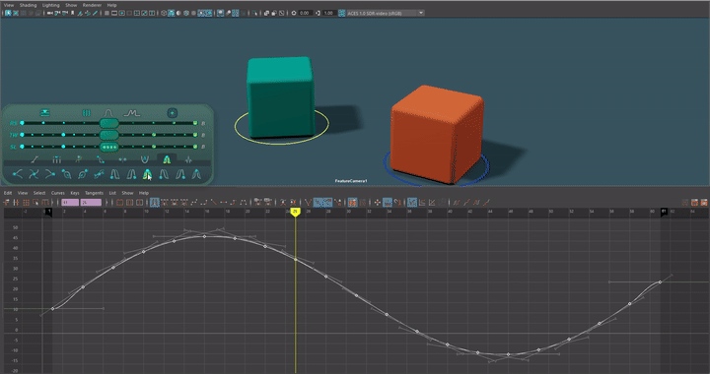Click the third icon in the overlay bottom row

[x=50, y=174]
